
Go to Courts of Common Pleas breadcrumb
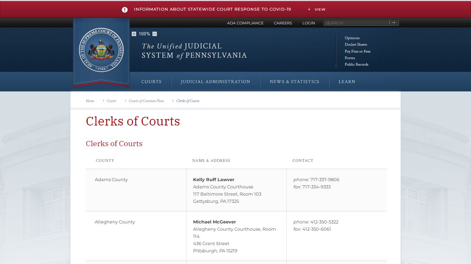click(x=146, y=101)
